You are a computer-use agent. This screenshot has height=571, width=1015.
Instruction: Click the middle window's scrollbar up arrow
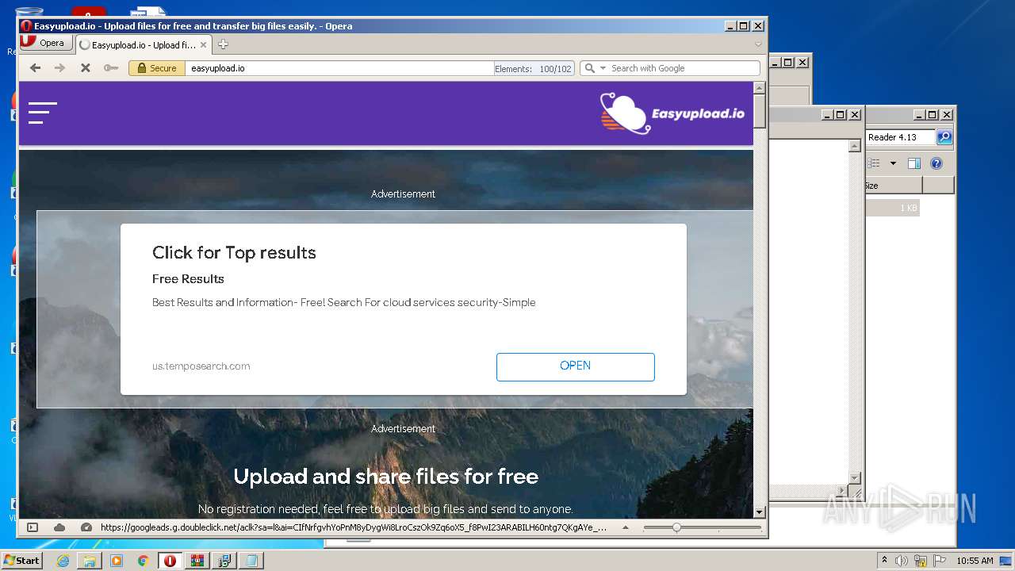pyautogui.click(x=855, y=146)
